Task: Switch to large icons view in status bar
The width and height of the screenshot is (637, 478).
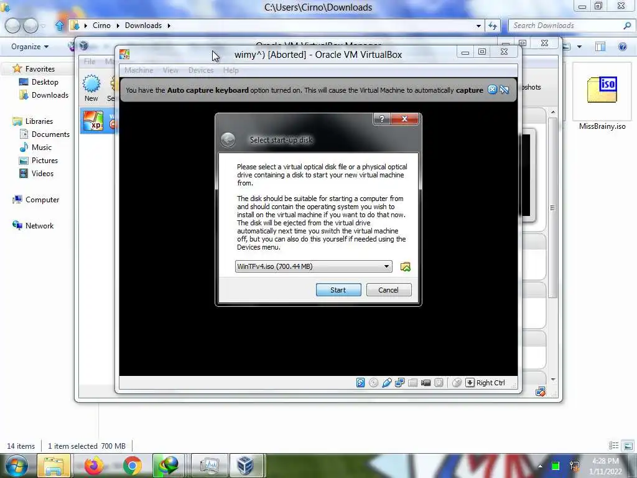Action: pos(628,446)
